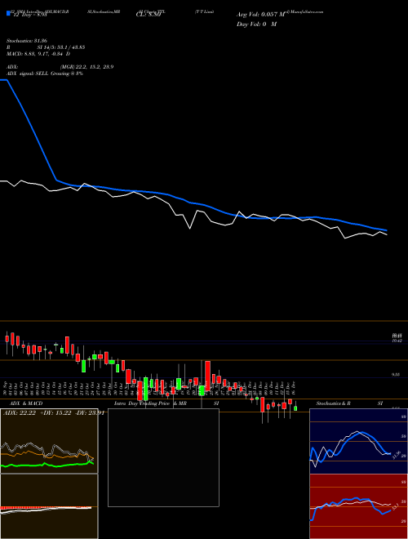Click the Stochastics blue-background chart panel
The image size is (408, 539).
pos(359,441)
